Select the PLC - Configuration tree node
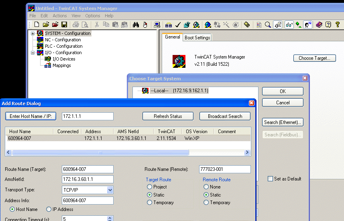Viewport: 344px width, 221px height. click(64, 46)
